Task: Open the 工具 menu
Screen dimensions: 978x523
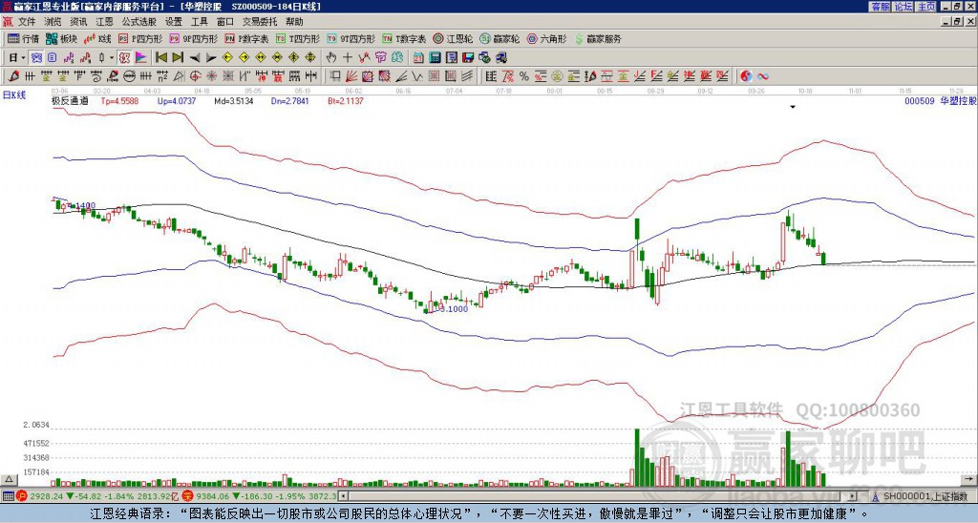Action: pos(199,22)
